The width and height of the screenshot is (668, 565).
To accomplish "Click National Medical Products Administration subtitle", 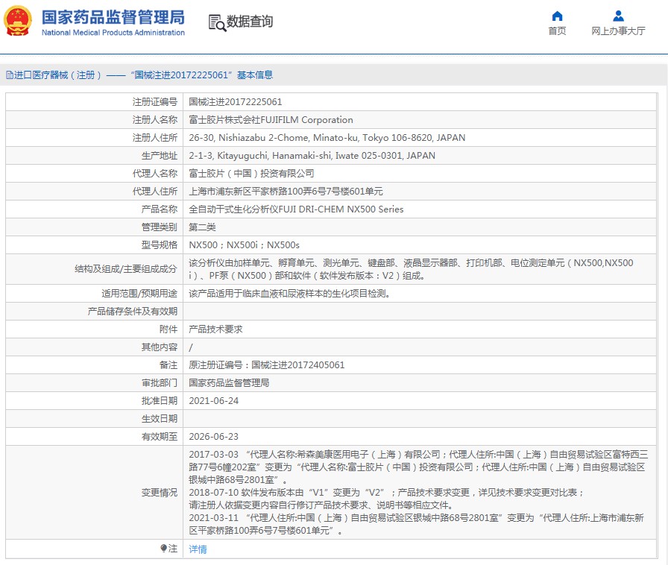I will 113,32.
